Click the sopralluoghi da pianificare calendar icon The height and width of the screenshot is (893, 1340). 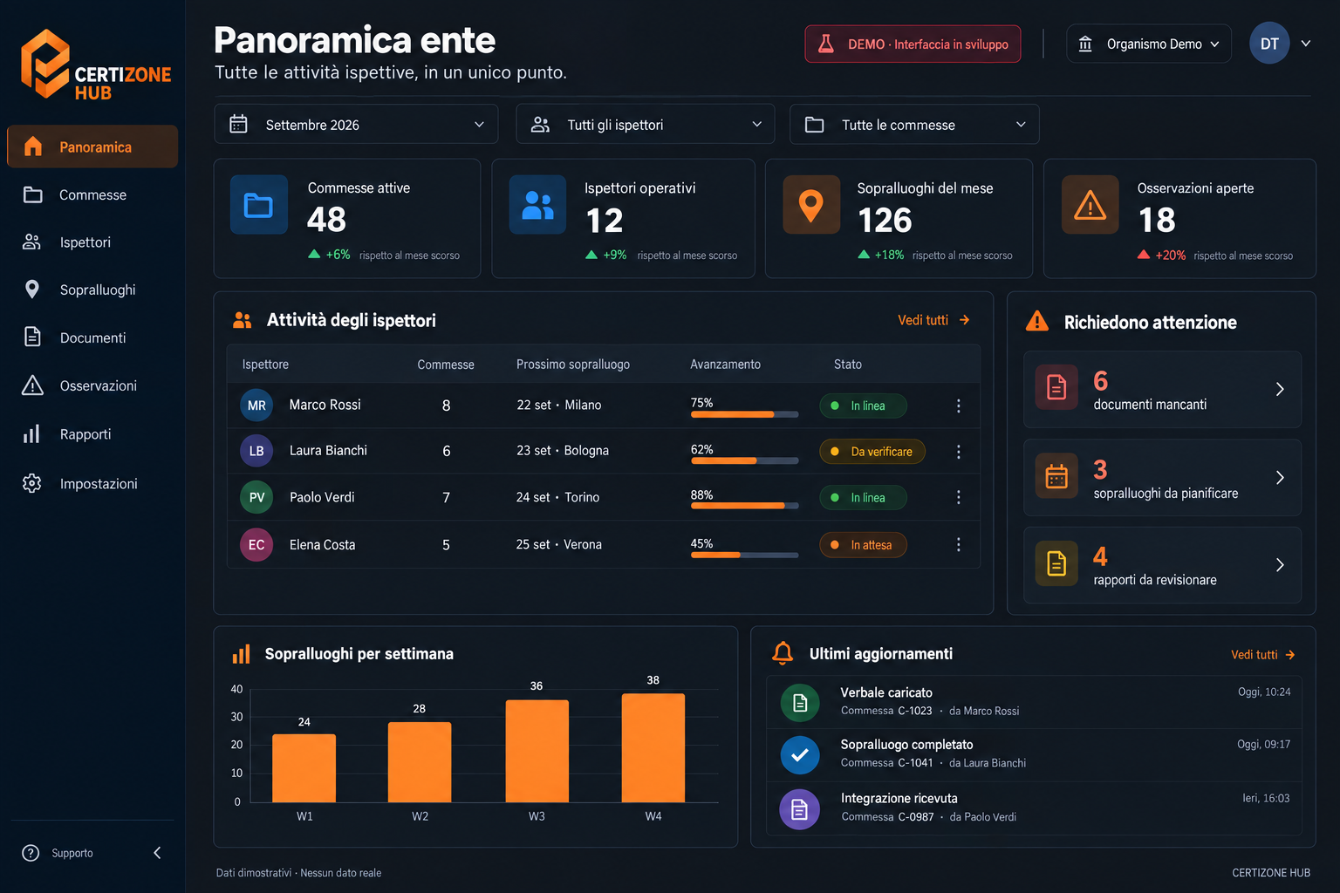pos(1056,476)
